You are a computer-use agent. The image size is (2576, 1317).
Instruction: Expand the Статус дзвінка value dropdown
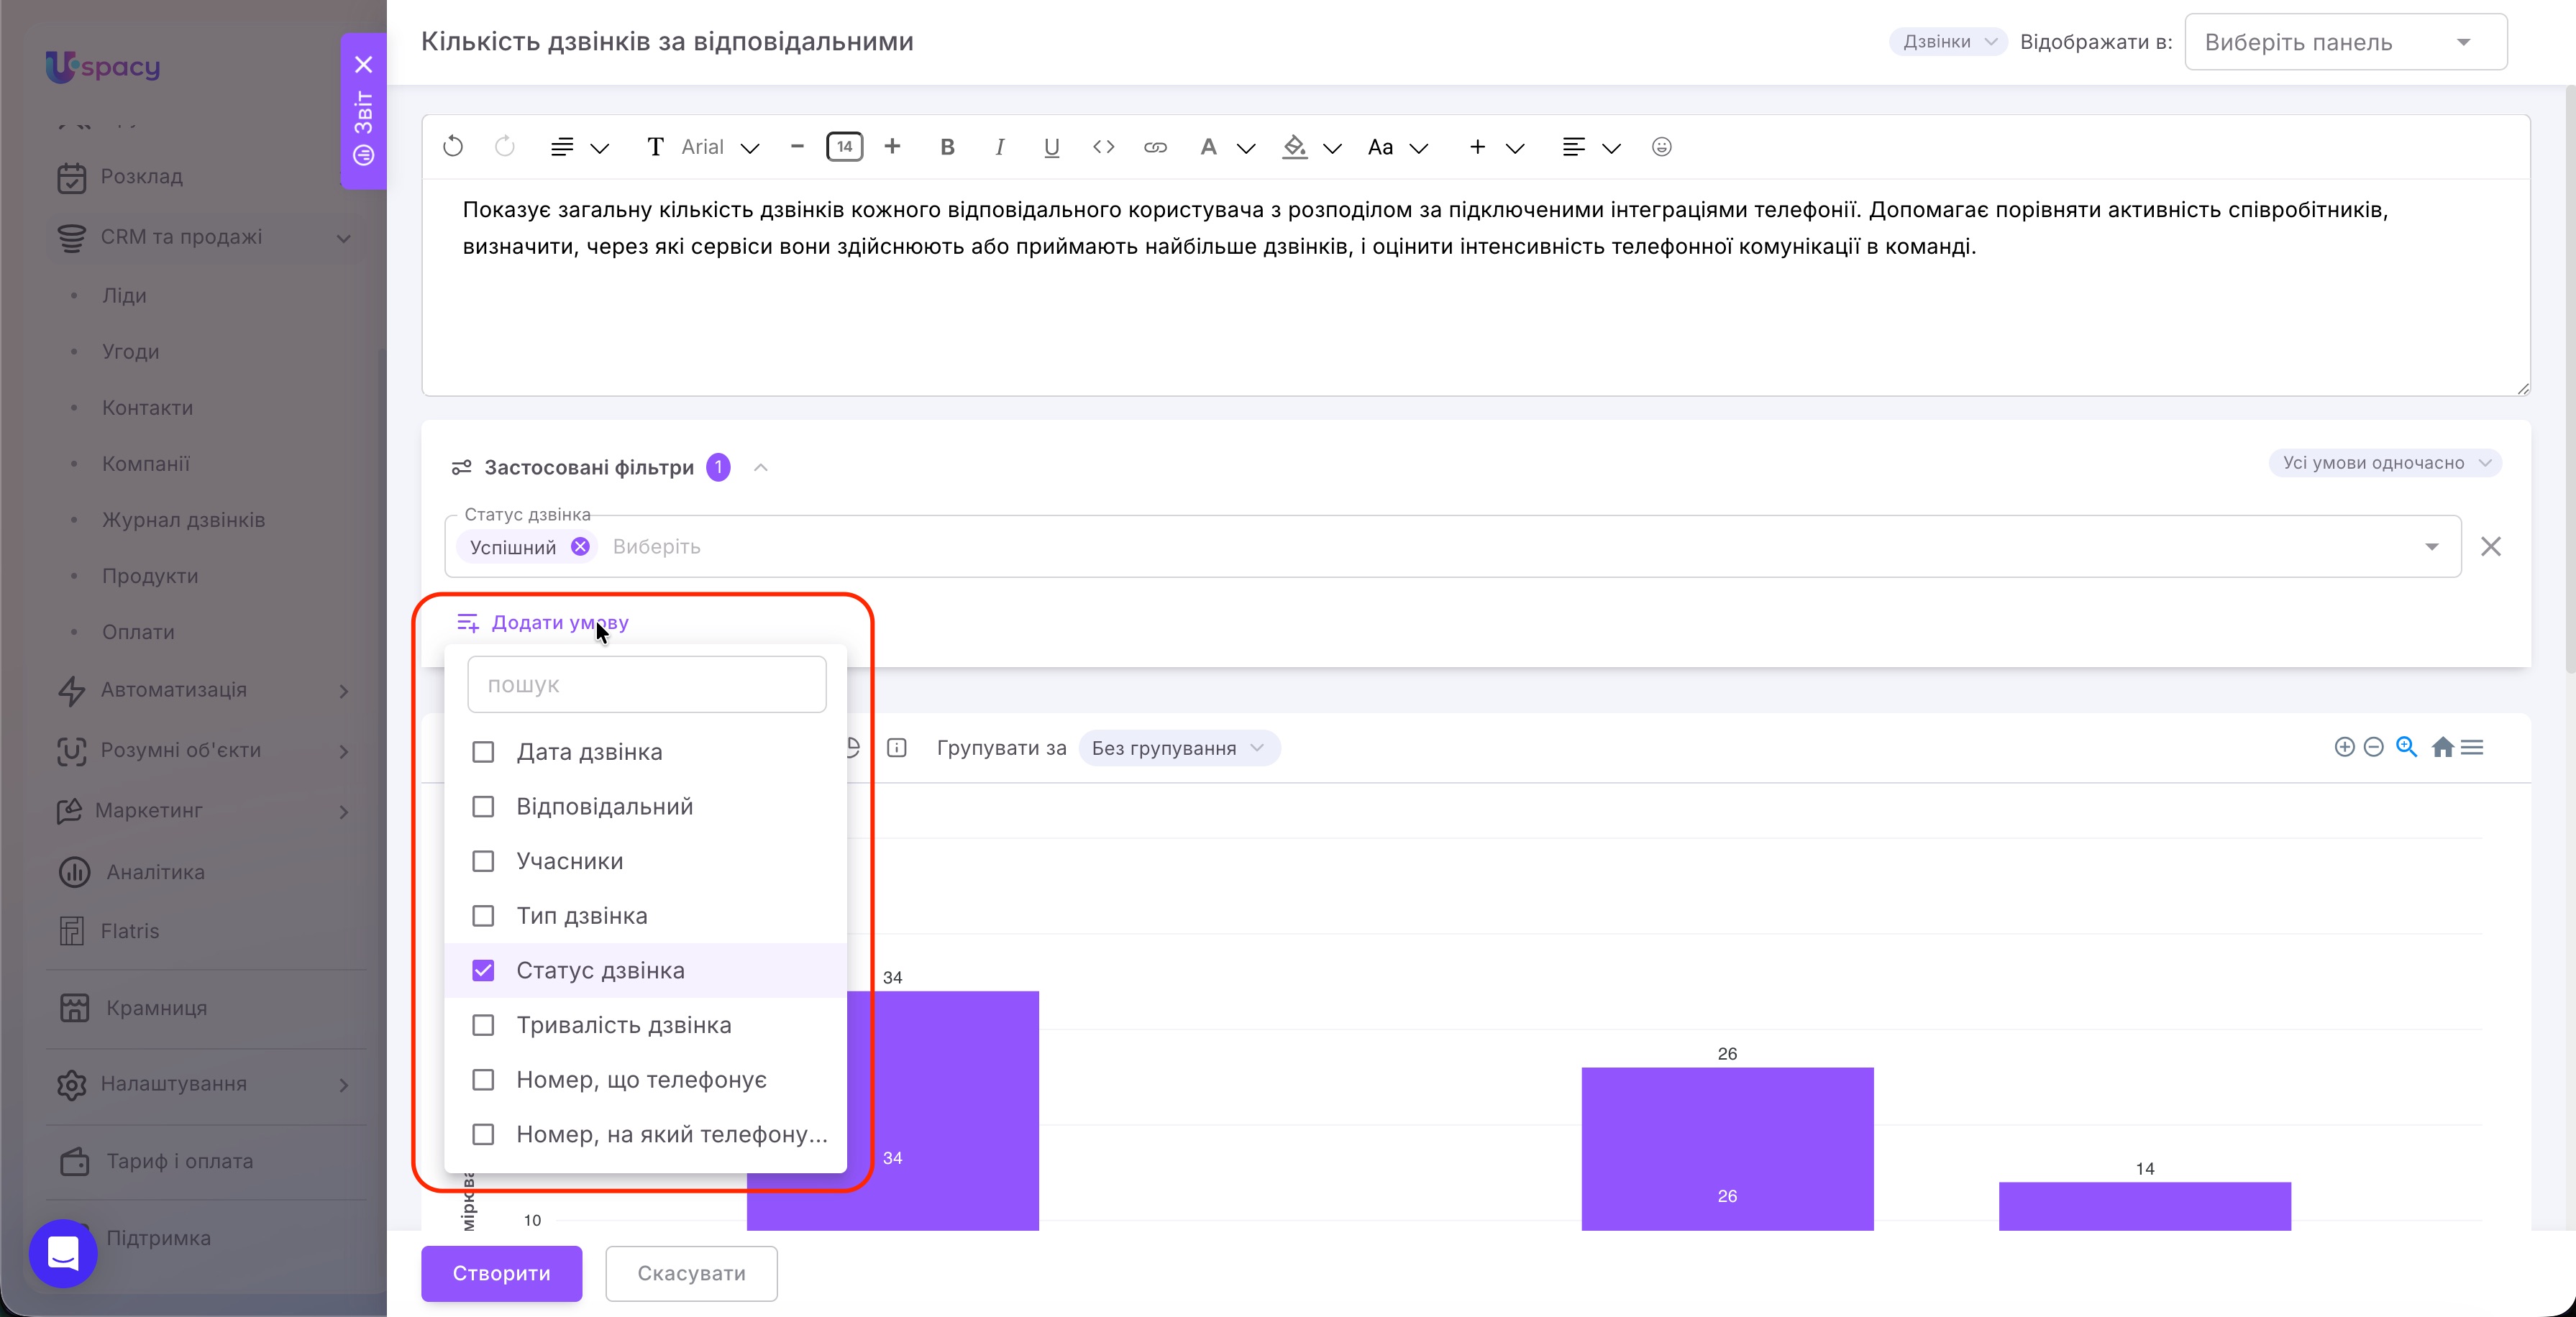click(x=2432, y=547)
